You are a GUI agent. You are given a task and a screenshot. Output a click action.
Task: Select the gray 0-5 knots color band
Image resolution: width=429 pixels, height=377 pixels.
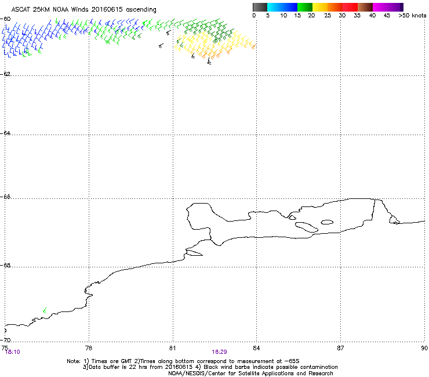click(x=260, y=7)
